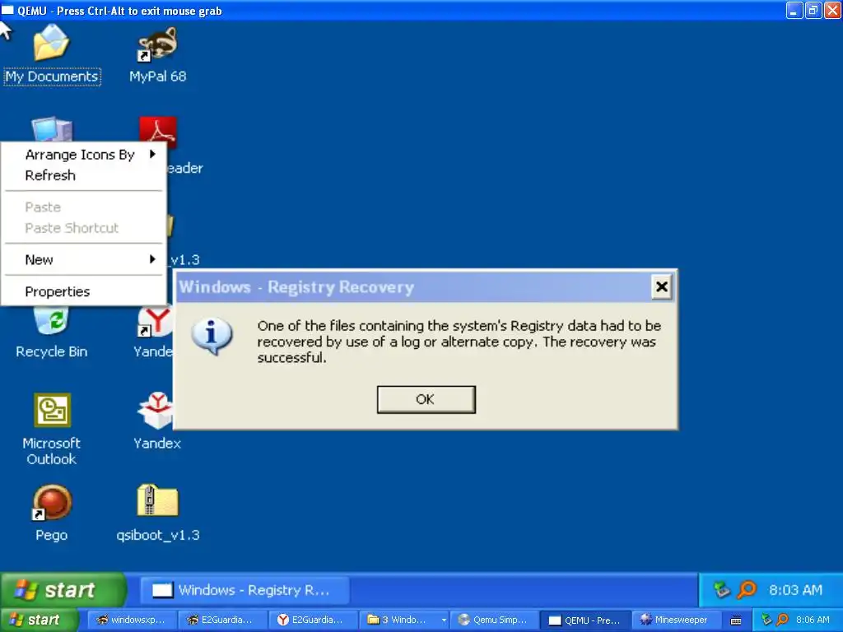The height and width of the screenshot is (632, 843).
Task: Switch to the first E2Guardia... raccoon taskbar item
Action: pos(221,620)
